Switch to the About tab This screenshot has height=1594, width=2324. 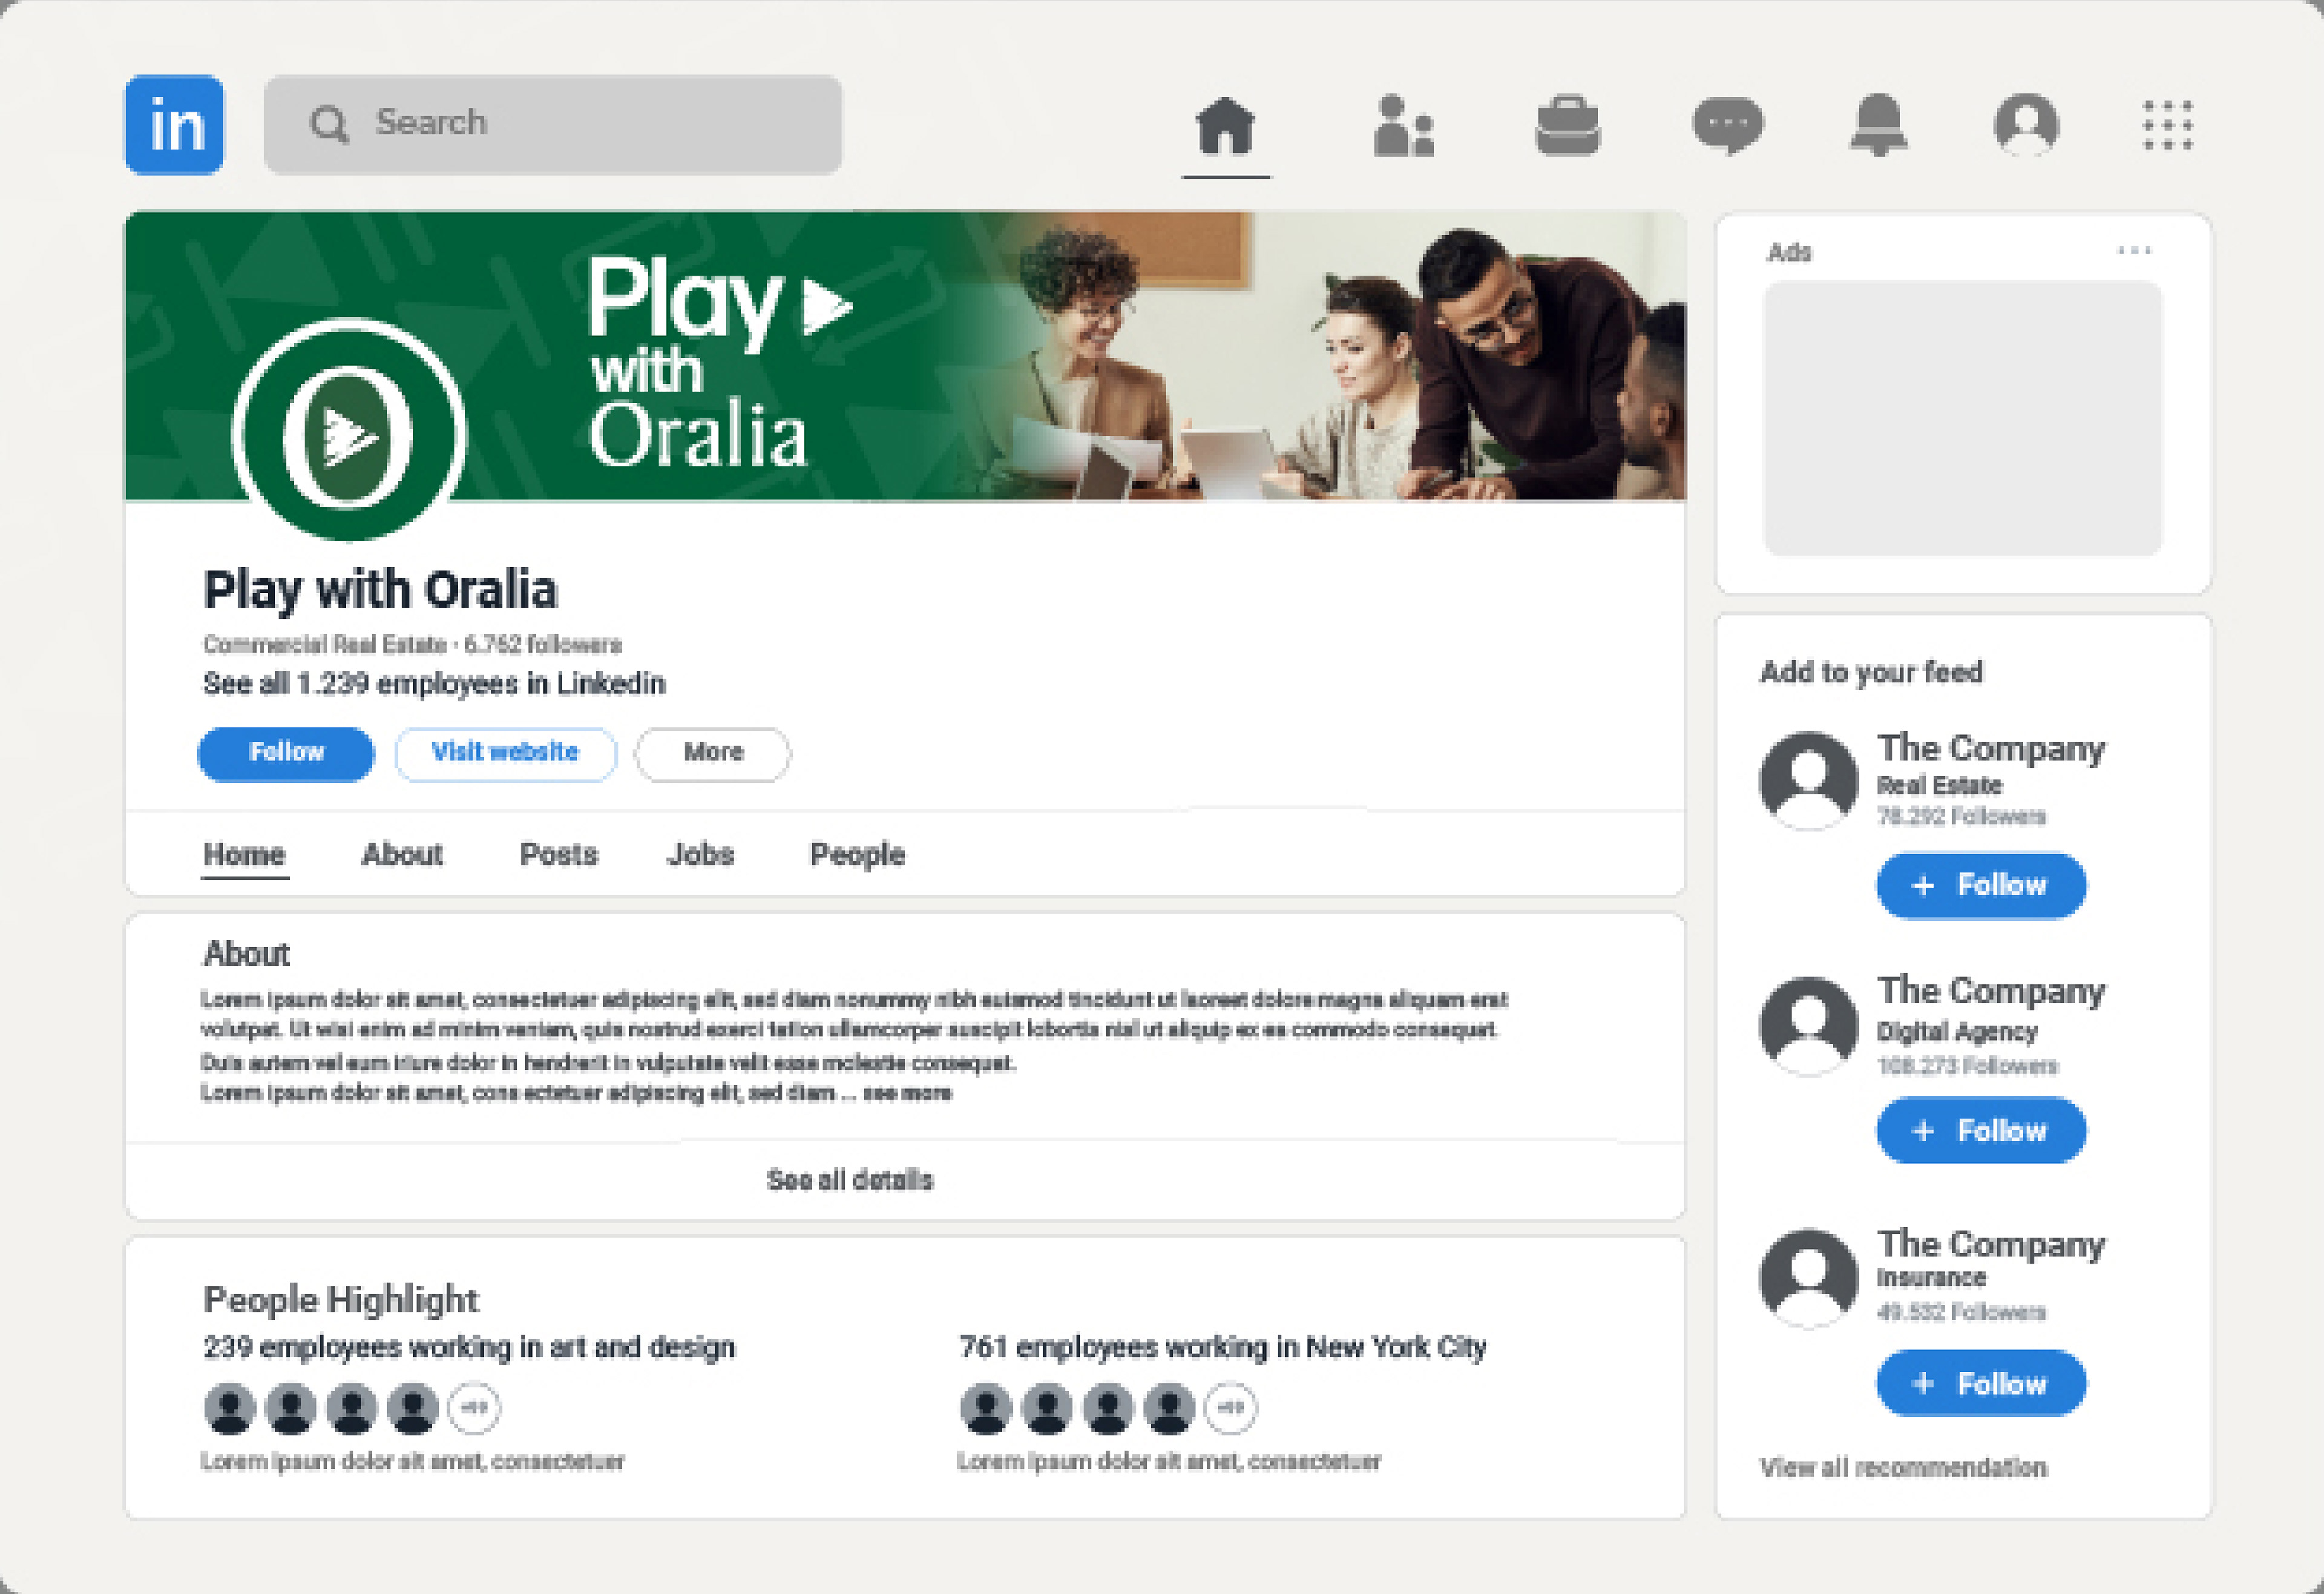[402, 855]
